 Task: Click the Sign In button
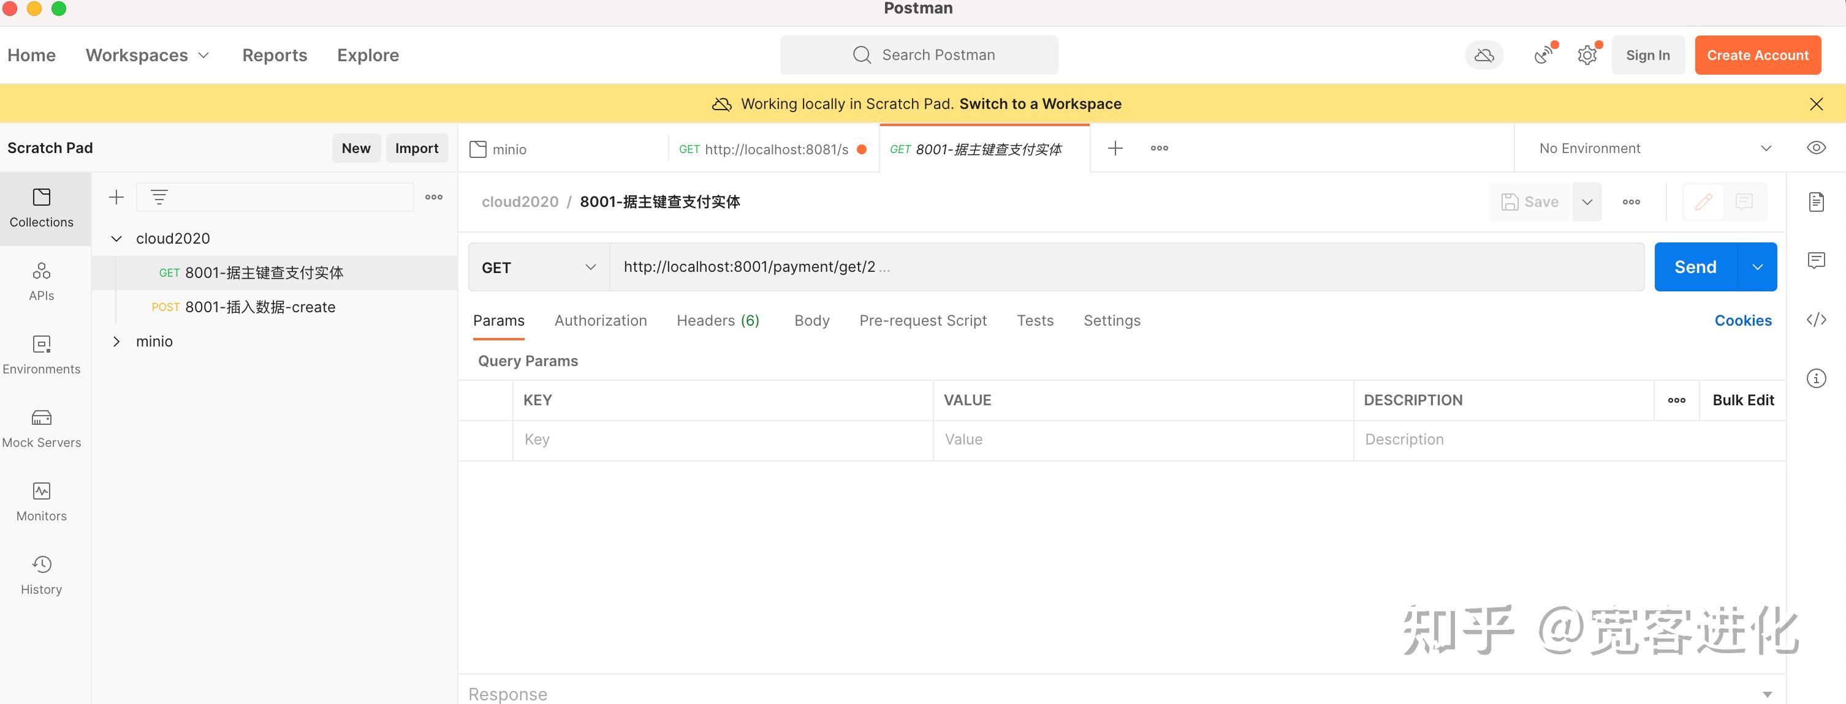click(x=1648, y=55)
